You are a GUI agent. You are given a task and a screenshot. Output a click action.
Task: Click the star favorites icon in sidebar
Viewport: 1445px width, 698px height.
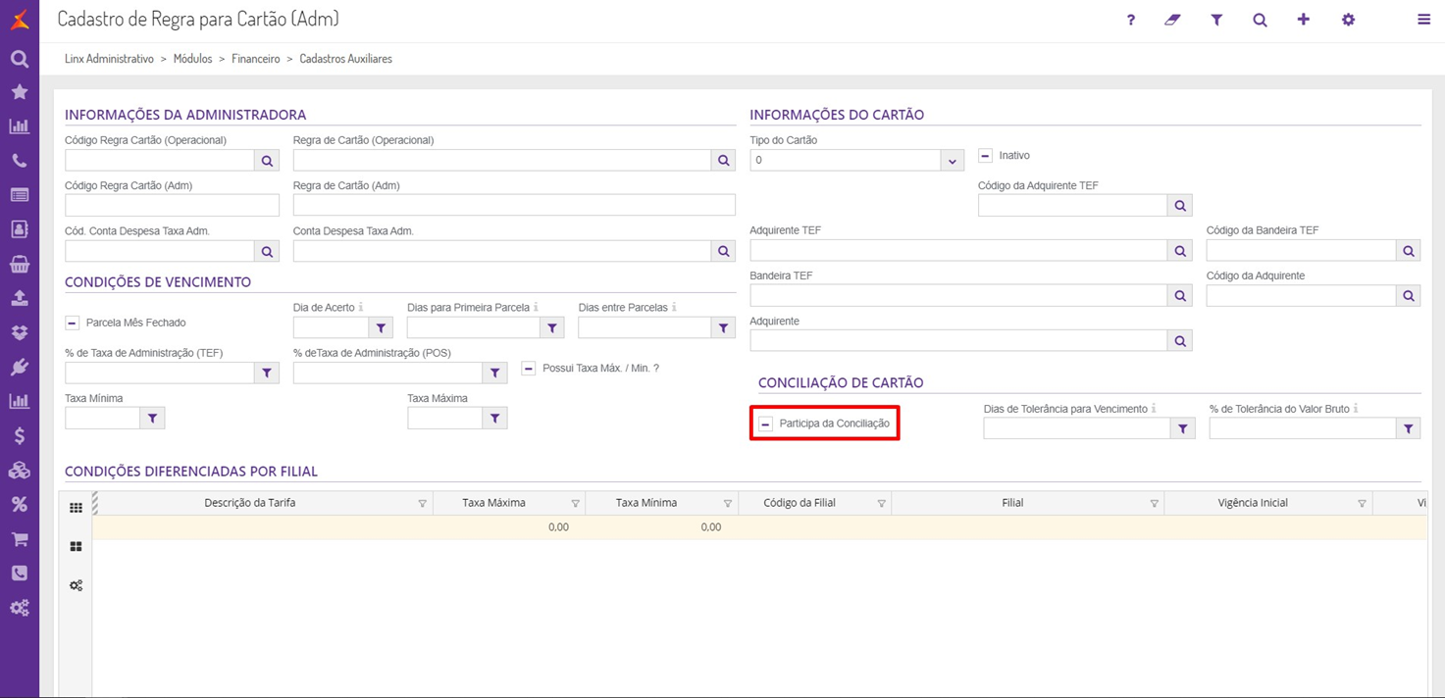tap(20, 92)
